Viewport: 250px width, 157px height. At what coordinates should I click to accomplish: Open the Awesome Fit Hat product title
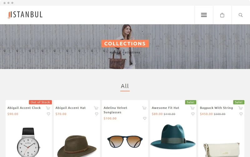tap(166, 108)
